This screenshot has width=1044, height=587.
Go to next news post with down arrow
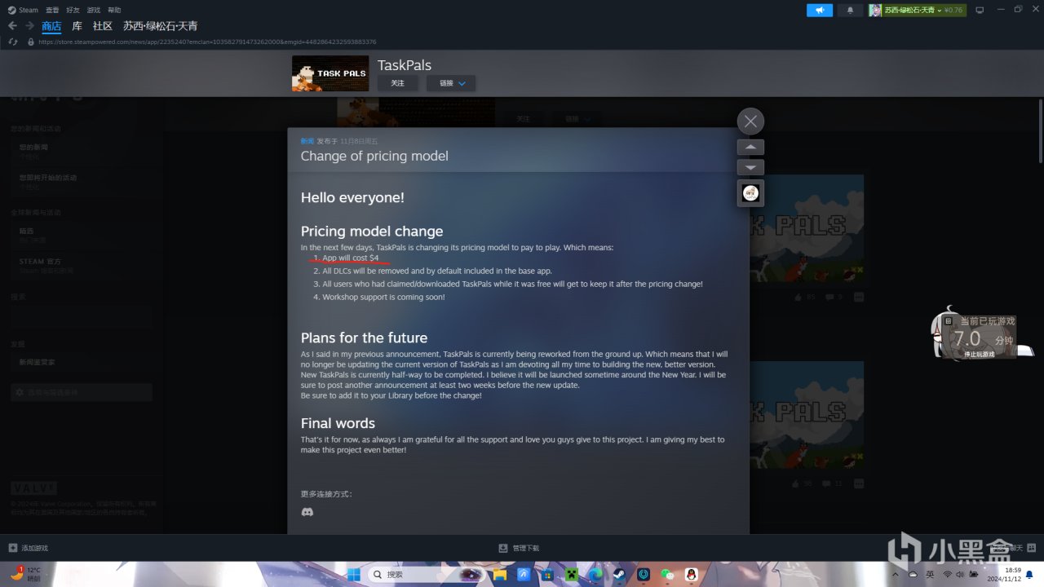(x=750, y=167)
